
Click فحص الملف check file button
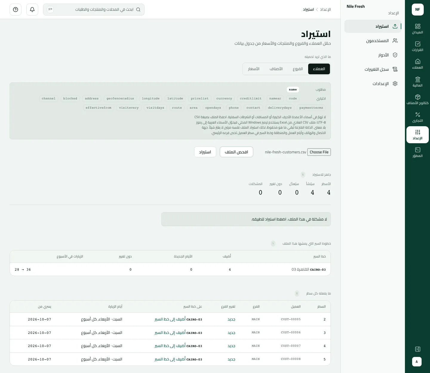coord(236,152)
